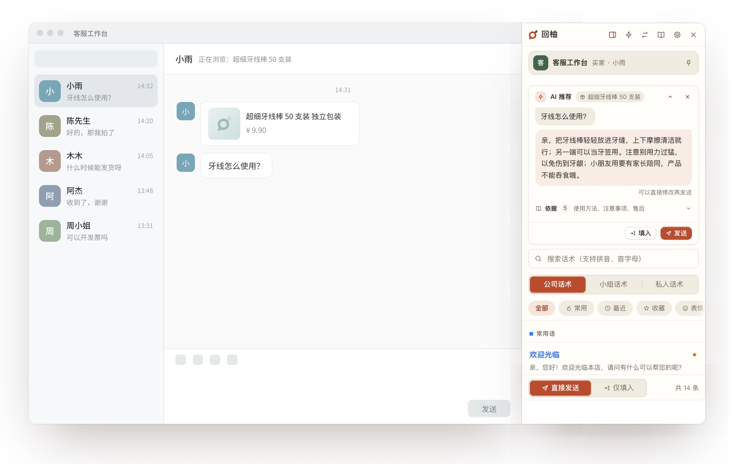Switch to 公司话术 tab
Viewport: 734px width, 464px height.
coord(557,284)
